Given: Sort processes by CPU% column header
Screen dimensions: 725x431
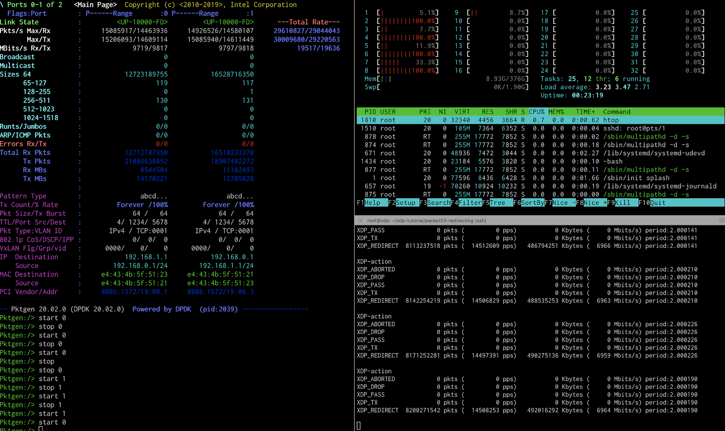Looking at the screenshot, I should pyautogui.click(x=537, y=111).
